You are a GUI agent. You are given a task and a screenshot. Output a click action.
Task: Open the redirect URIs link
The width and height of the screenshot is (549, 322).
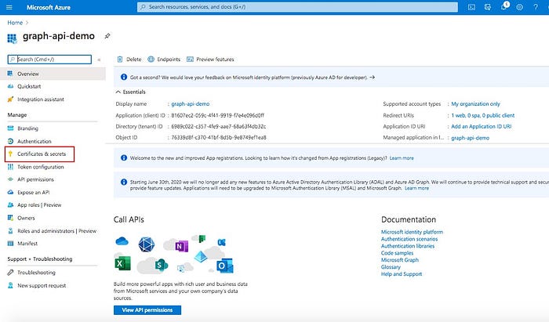tap(483, 115)
